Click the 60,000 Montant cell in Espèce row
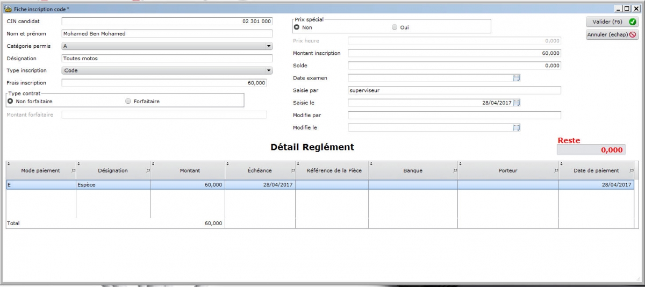Viewport: 645px width, 287px height. pos(188,184)
